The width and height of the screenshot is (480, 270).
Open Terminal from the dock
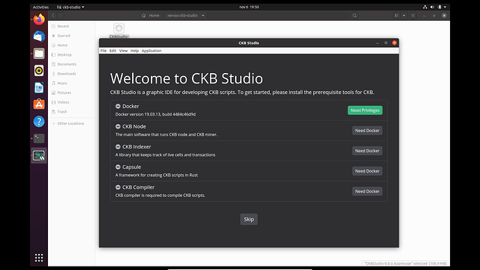click(x=39, y=138)
